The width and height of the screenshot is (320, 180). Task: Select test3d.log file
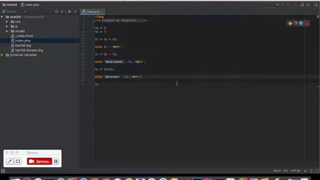coord(21,45)
